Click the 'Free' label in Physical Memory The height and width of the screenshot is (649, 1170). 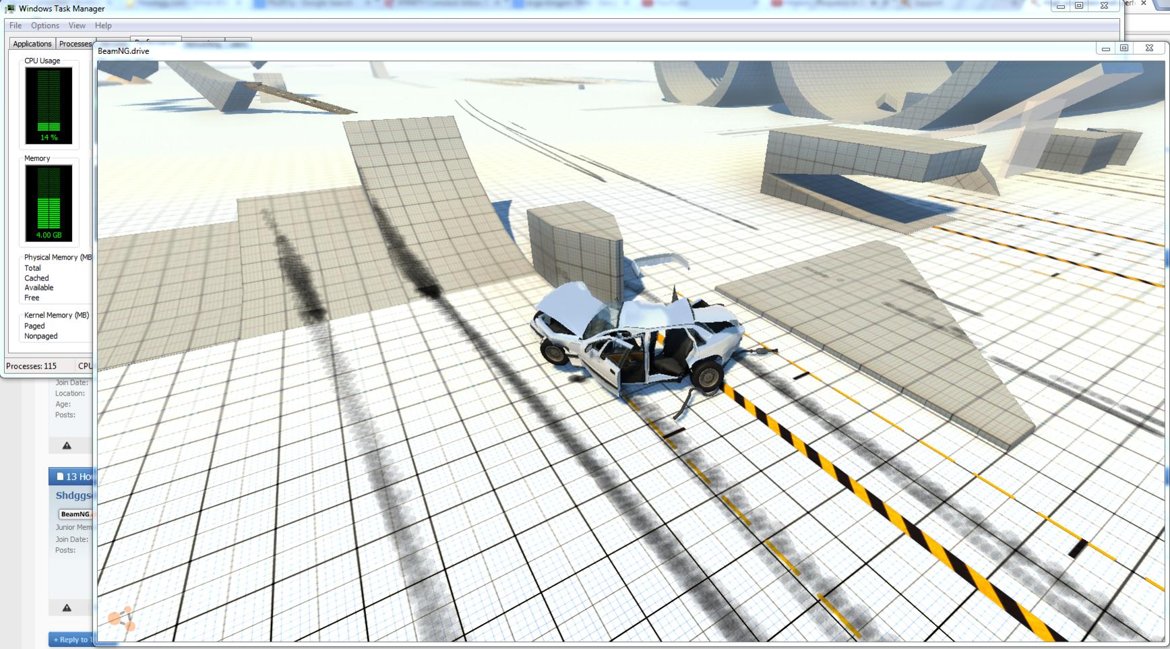click(32, 298)
